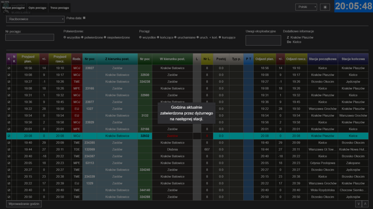The width and height of the screenshot is (373, 209).
Task: Switch to the Trasa pociągu tab
Action: pyautogui.click(x=59, y=8)
